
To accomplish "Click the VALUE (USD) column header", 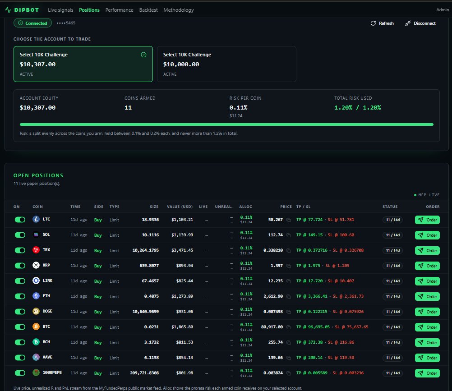I will pyautogui.click(x=180, y=207).
